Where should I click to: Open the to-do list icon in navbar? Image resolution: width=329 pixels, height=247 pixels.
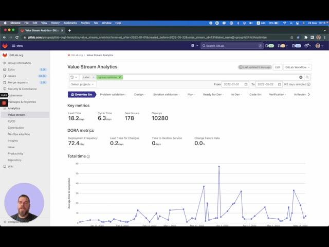[x=297, y=46]
